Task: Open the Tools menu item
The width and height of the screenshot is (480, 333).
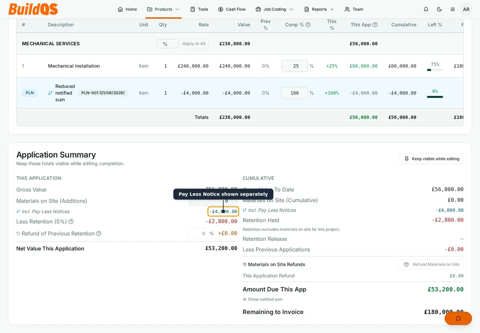Action: pyautogui.click(x=199, y=9)
